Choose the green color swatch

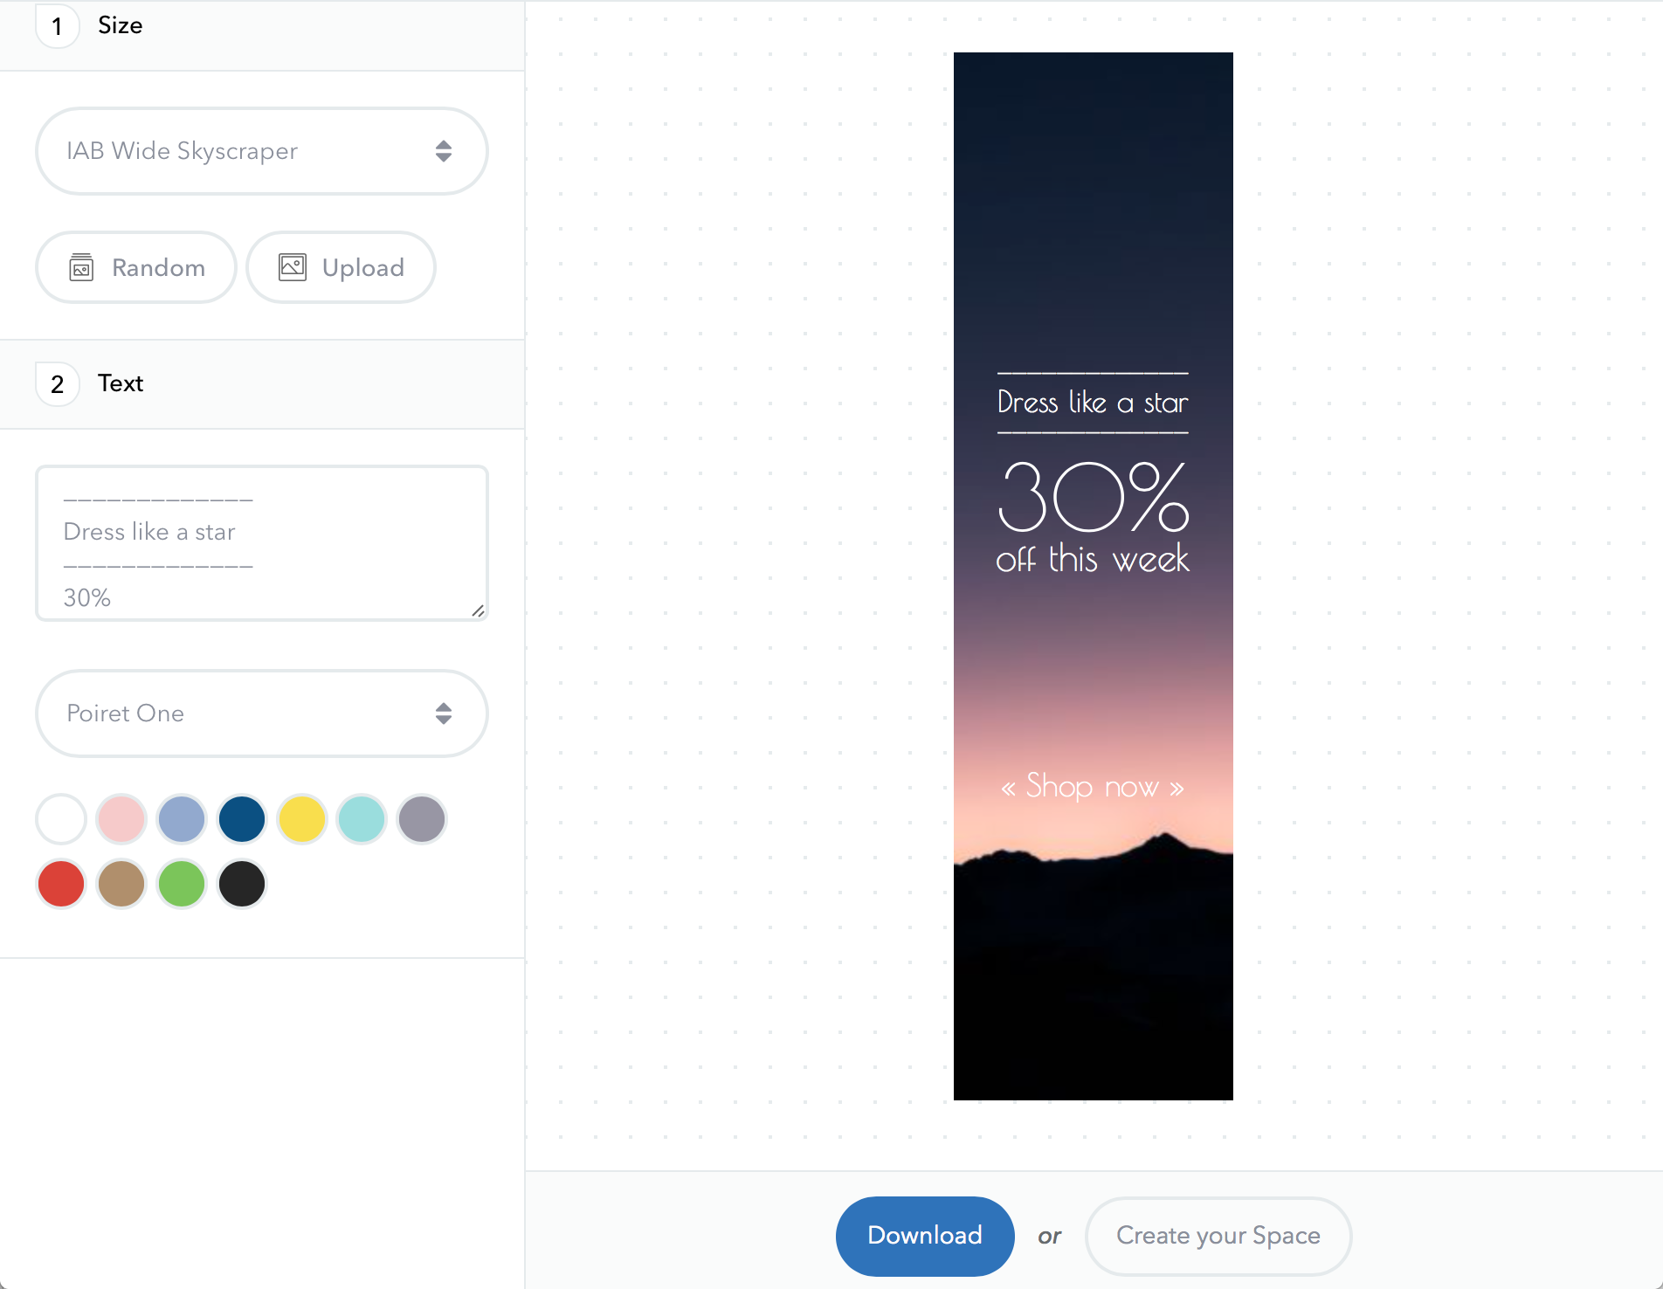pos(182,884)
